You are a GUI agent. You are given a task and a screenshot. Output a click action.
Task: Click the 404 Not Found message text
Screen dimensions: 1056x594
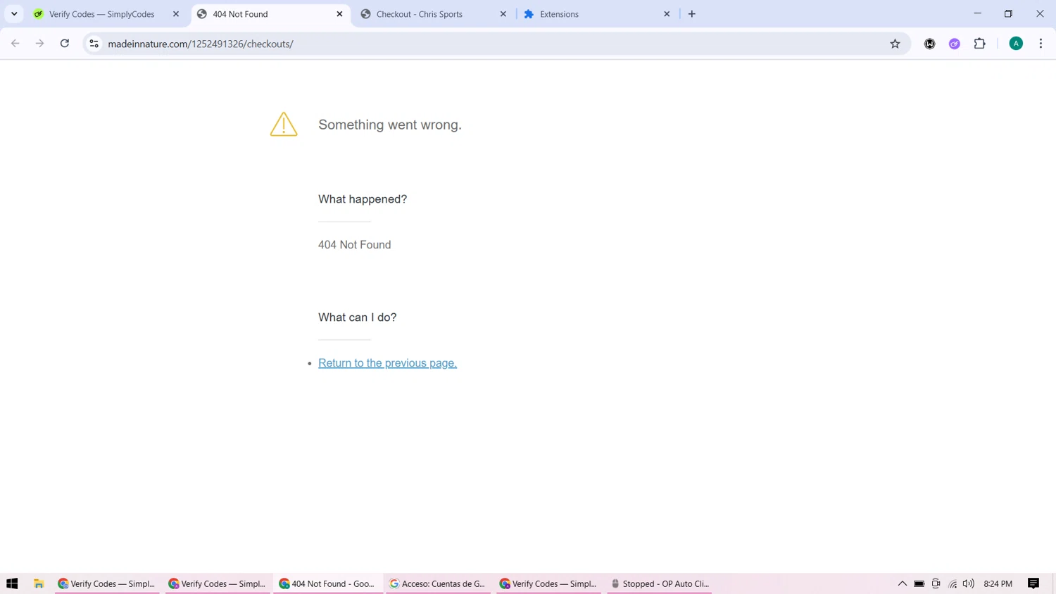pyautogui.click(x=354, y=245)
